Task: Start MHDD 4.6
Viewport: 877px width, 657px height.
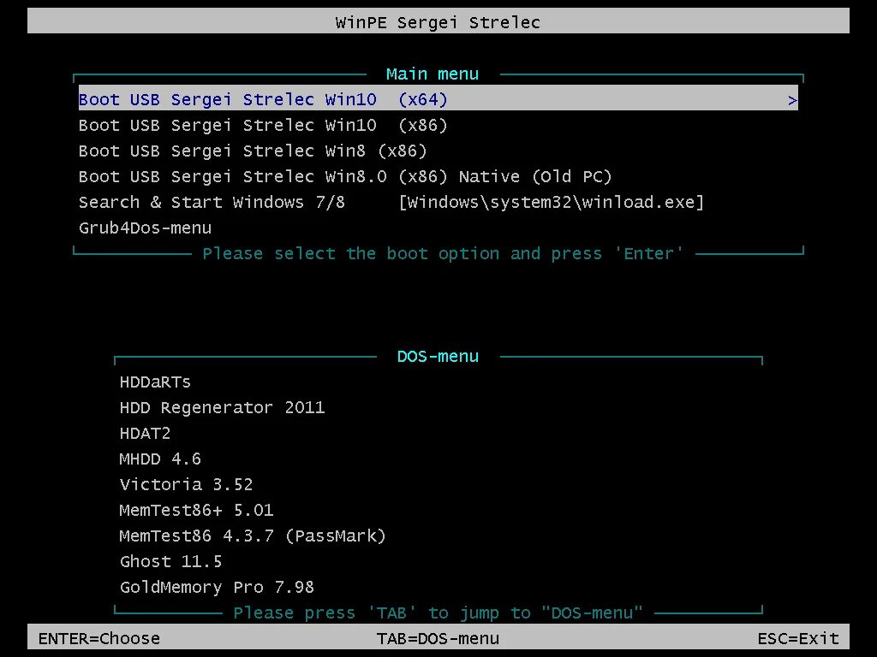Action: coord(160,459)
